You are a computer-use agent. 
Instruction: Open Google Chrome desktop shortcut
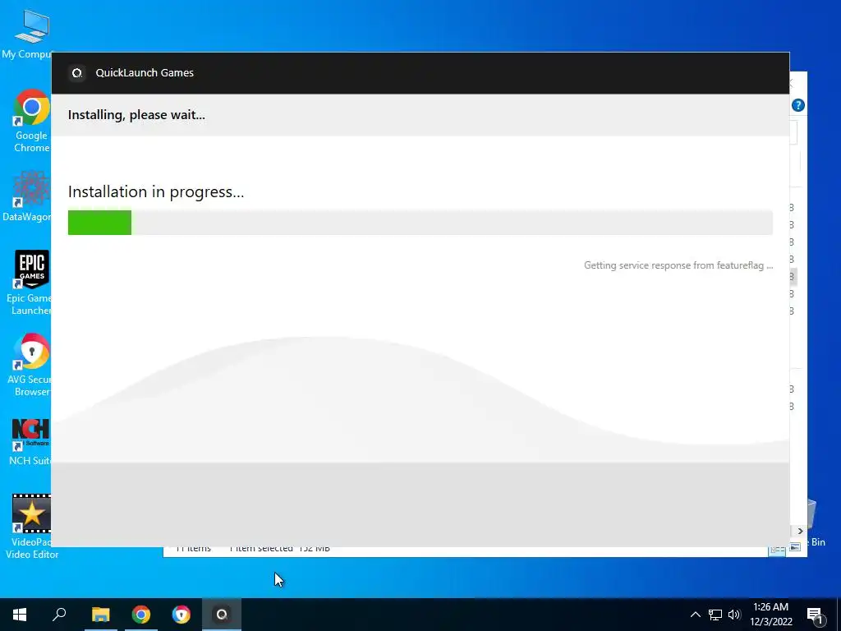[30, 122]
